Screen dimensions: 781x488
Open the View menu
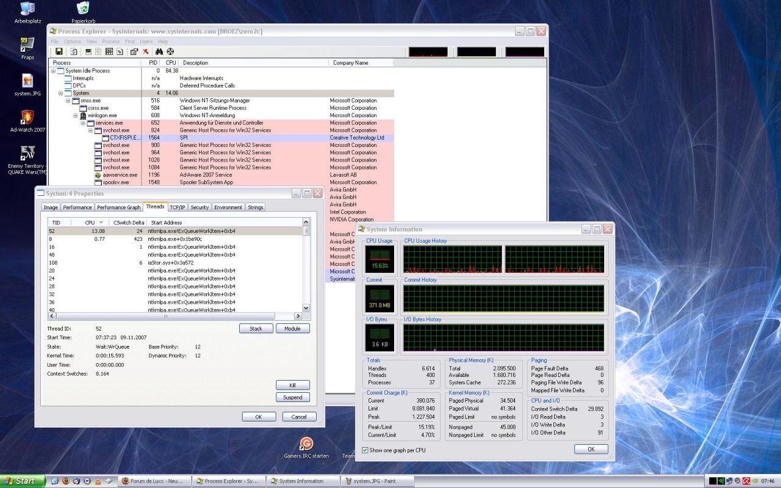pos(92,41)
